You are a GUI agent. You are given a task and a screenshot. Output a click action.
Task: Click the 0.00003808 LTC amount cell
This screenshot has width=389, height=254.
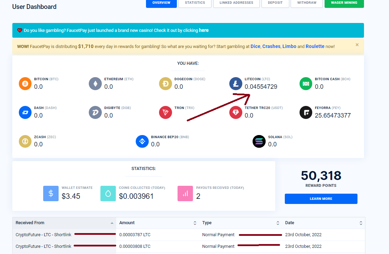click(x=135, y=246)
